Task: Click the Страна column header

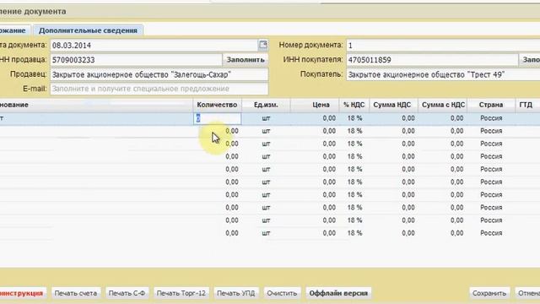Action: point(491,105)
